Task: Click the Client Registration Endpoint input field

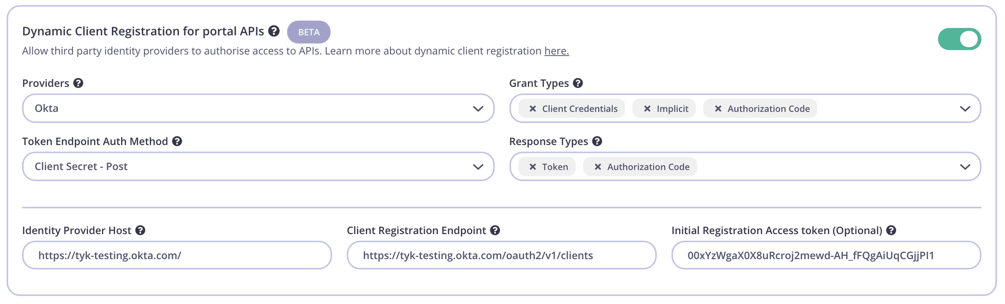Action: coord(501,255)
